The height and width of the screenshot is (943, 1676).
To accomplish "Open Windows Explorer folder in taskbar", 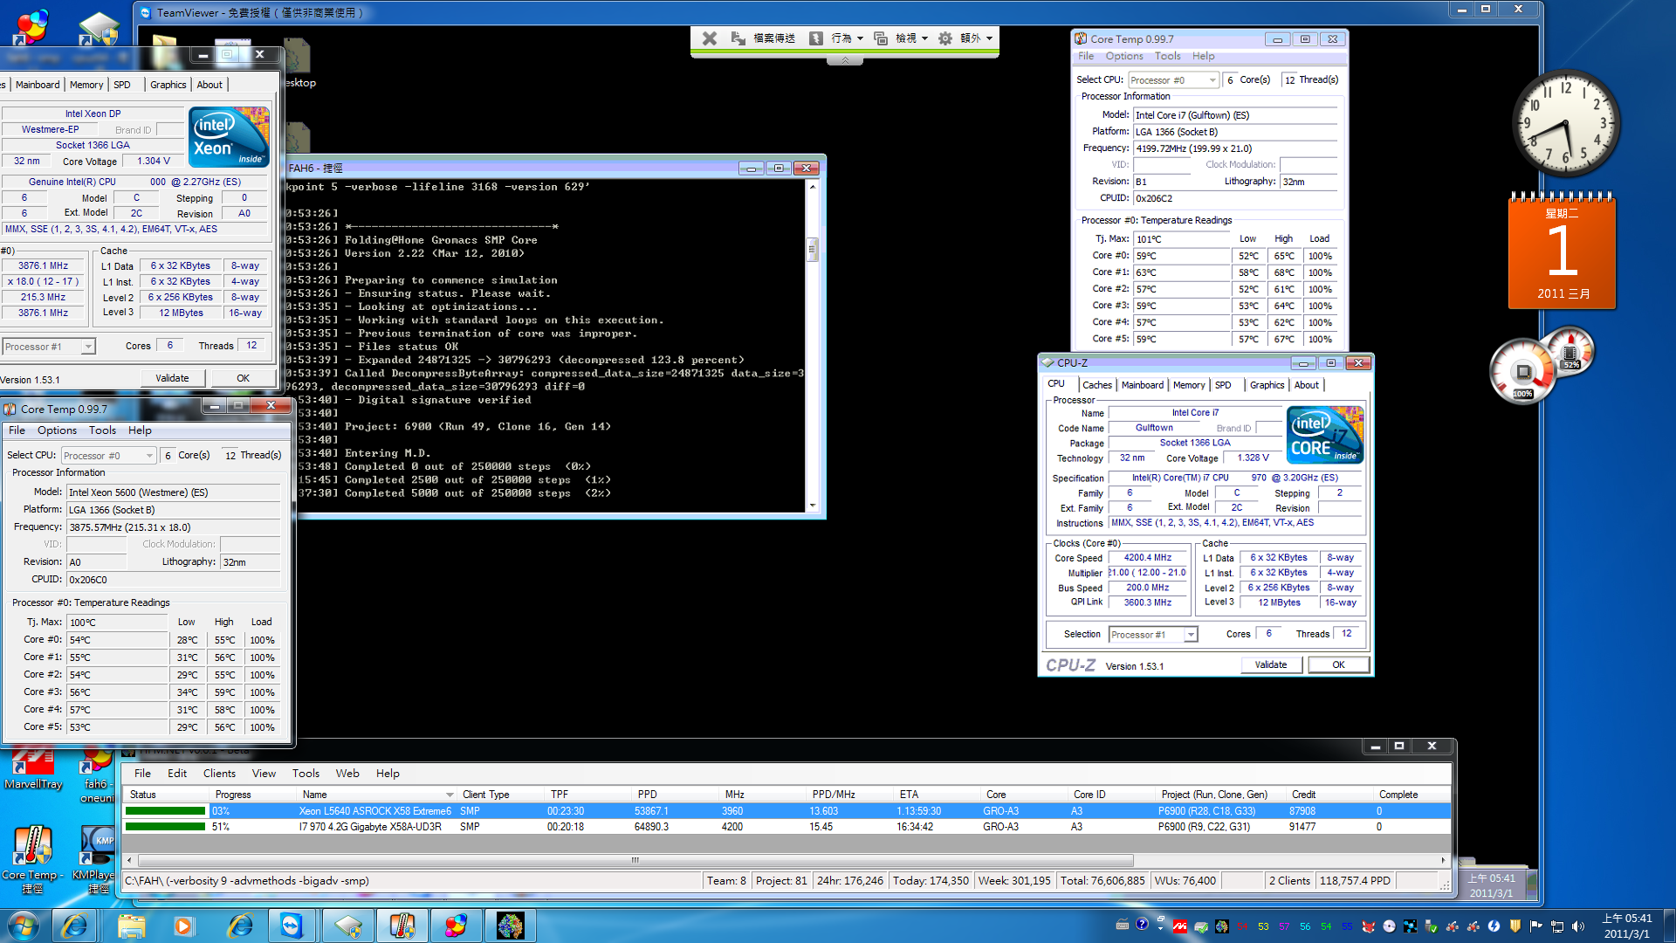I will click(x=131, y=925).
